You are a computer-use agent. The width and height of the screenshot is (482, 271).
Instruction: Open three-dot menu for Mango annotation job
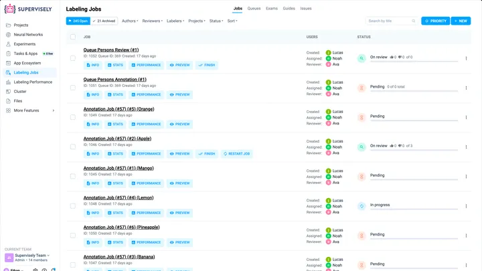click(466, 177)
